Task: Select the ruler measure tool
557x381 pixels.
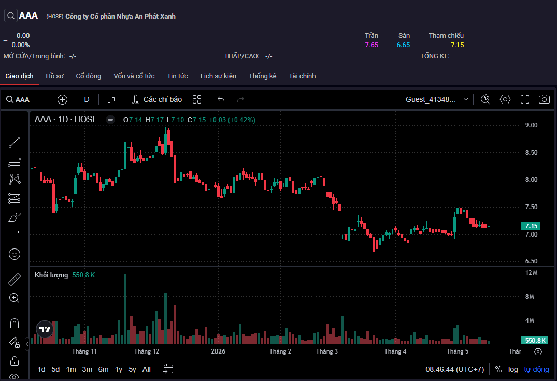Action: (15, 280)
